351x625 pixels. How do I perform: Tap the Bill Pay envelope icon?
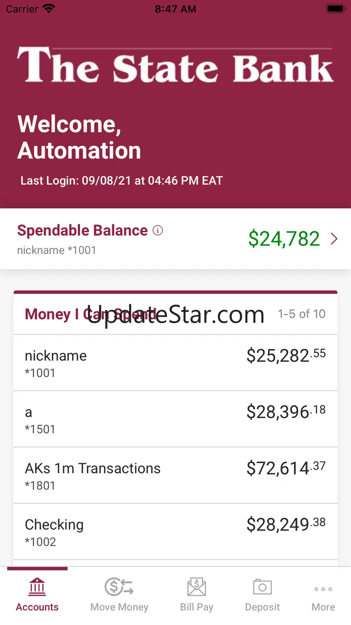pyautogui.click(x=197, y=587)
